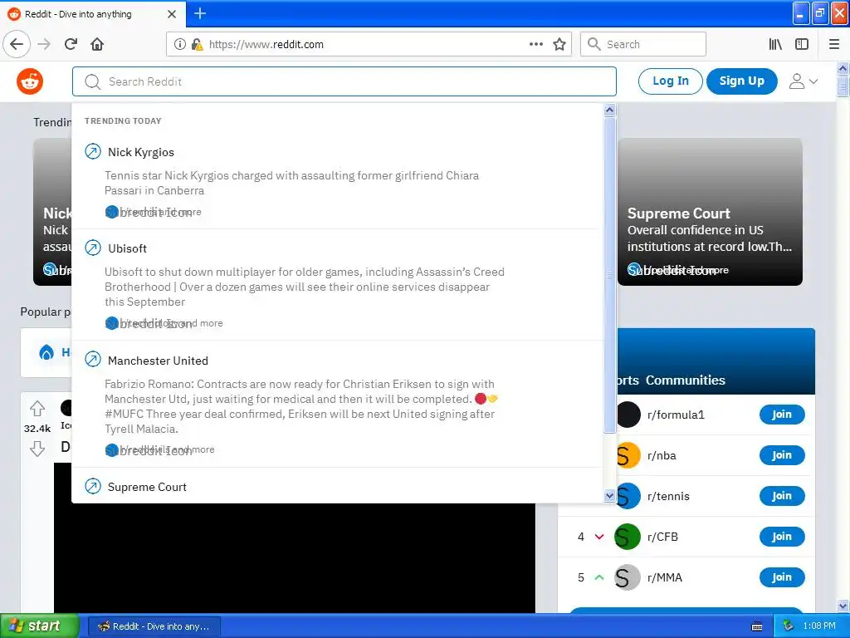Join the r/formula1 community
850x638 pixels.
782,415
